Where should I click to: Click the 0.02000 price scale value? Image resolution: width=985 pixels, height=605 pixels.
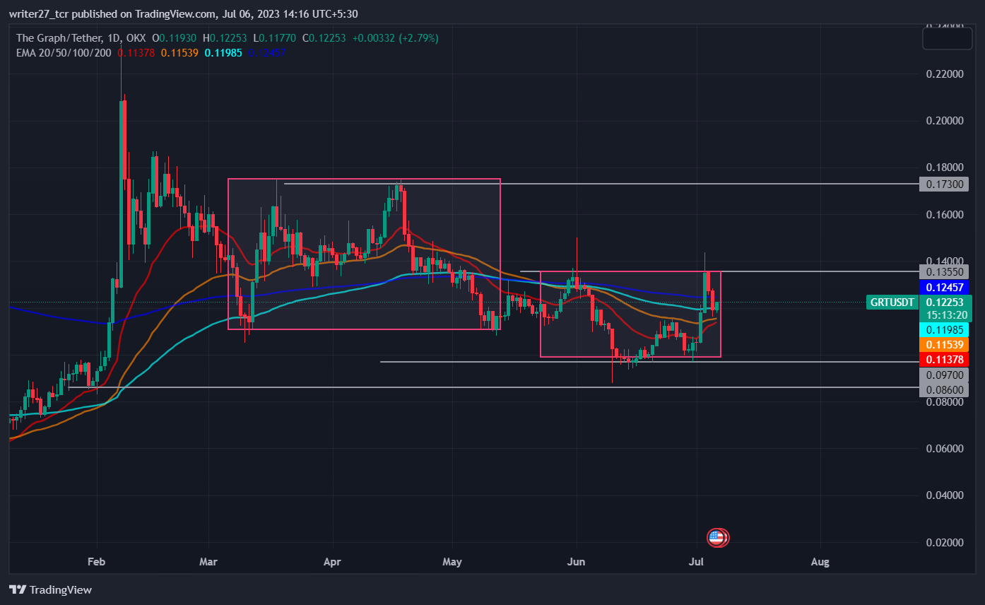945,542
